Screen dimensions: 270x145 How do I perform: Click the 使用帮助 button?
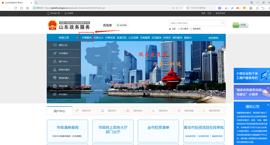213,38
